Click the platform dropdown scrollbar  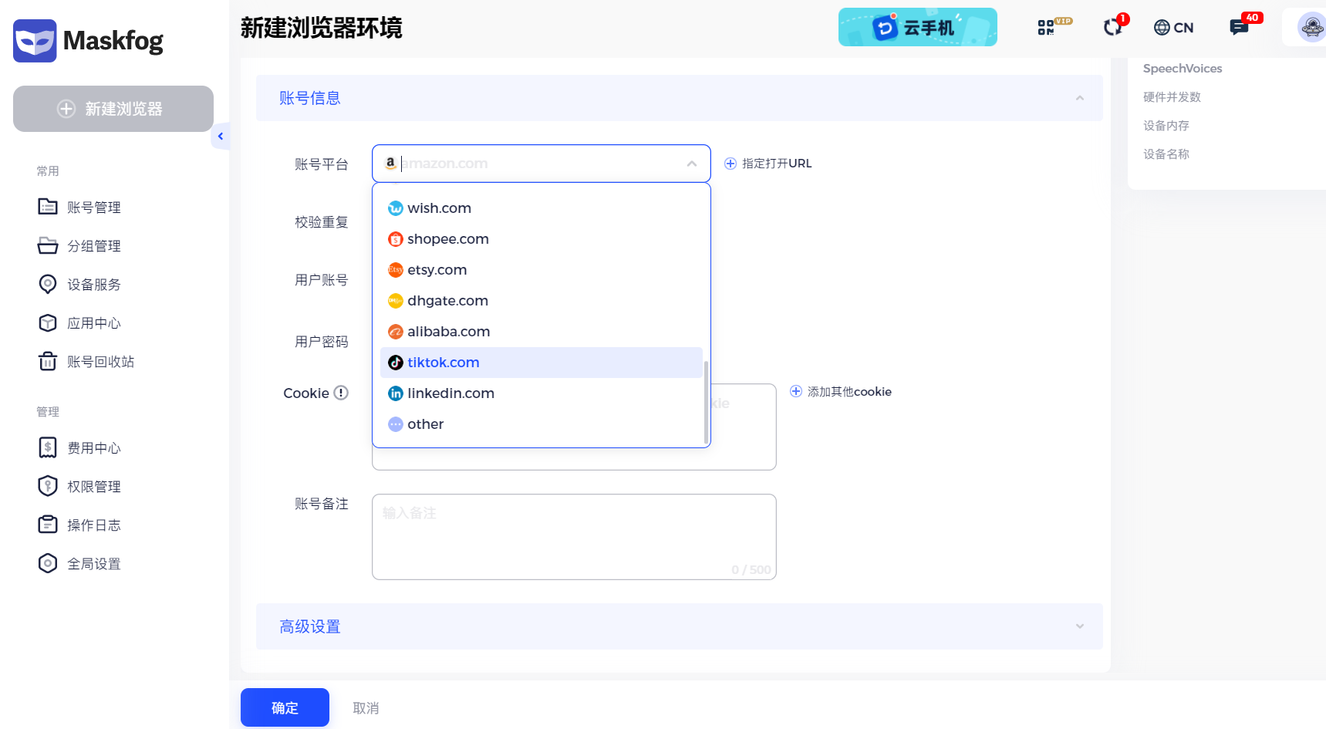click(706, 402)
